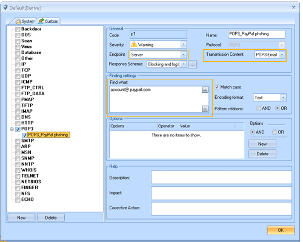The height and width of the screenshot is (242, 303).
Task: Uncheck the POP3 category checkbox
Action: coord(18,129)
